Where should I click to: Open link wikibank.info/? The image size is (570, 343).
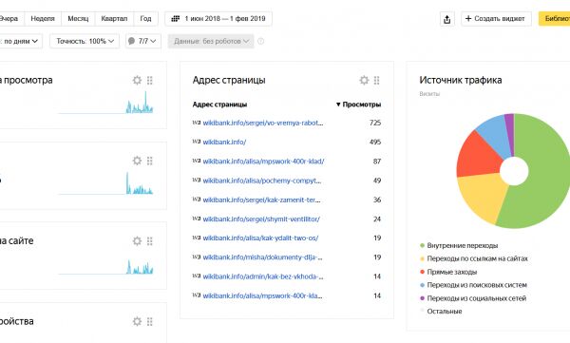click(224, 142)
